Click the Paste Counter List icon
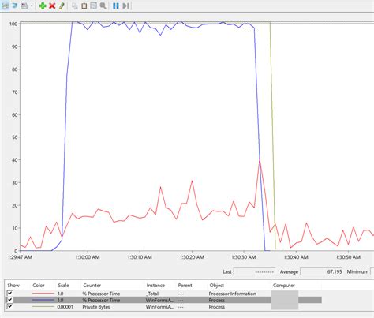 [84, 6]
